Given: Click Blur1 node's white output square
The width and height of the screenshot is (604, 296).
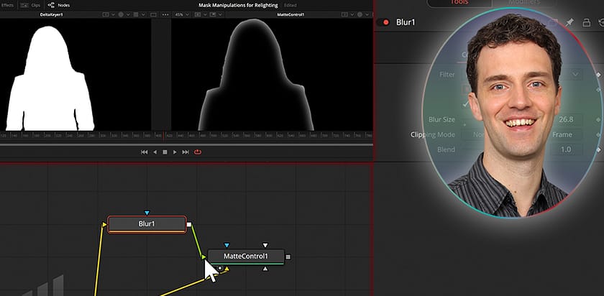Looking at the screenshot, I should [x=188, y=224].
